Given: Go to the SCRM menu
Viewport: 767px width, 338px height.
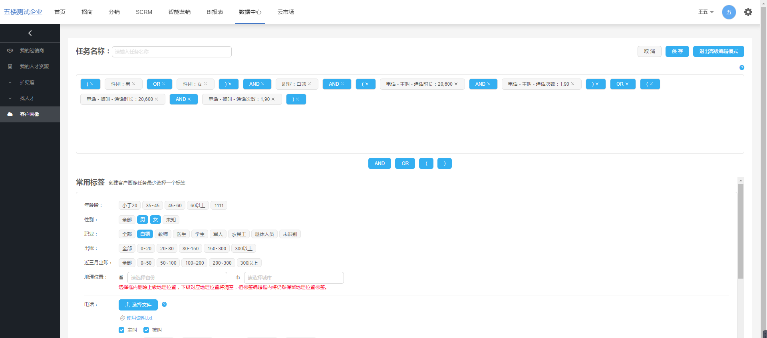Looking at the screenshot, I should [144, 12].
